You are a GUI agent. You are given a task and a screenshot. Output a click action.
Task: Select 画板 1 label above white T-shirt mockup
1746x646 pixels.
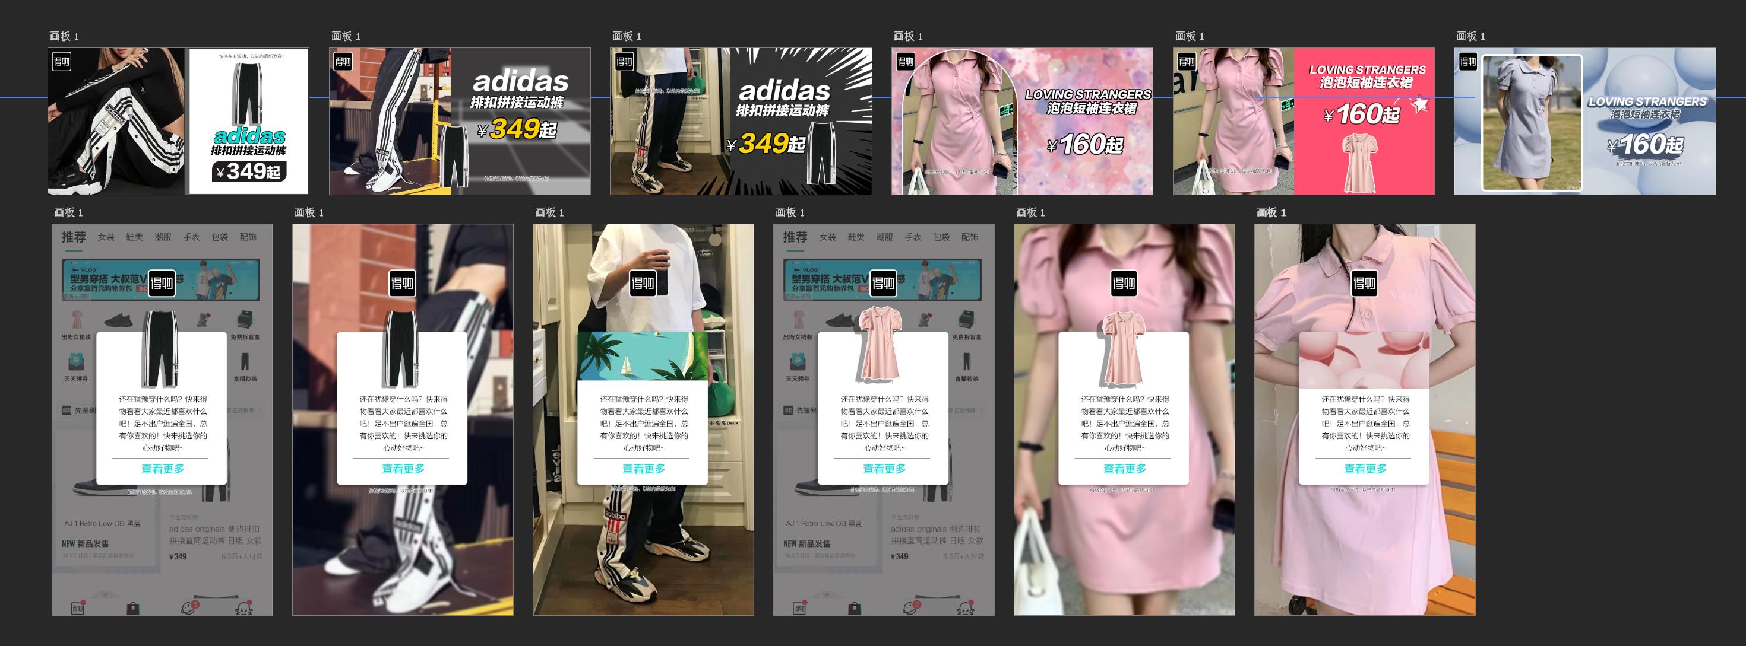tap(549, 212)
